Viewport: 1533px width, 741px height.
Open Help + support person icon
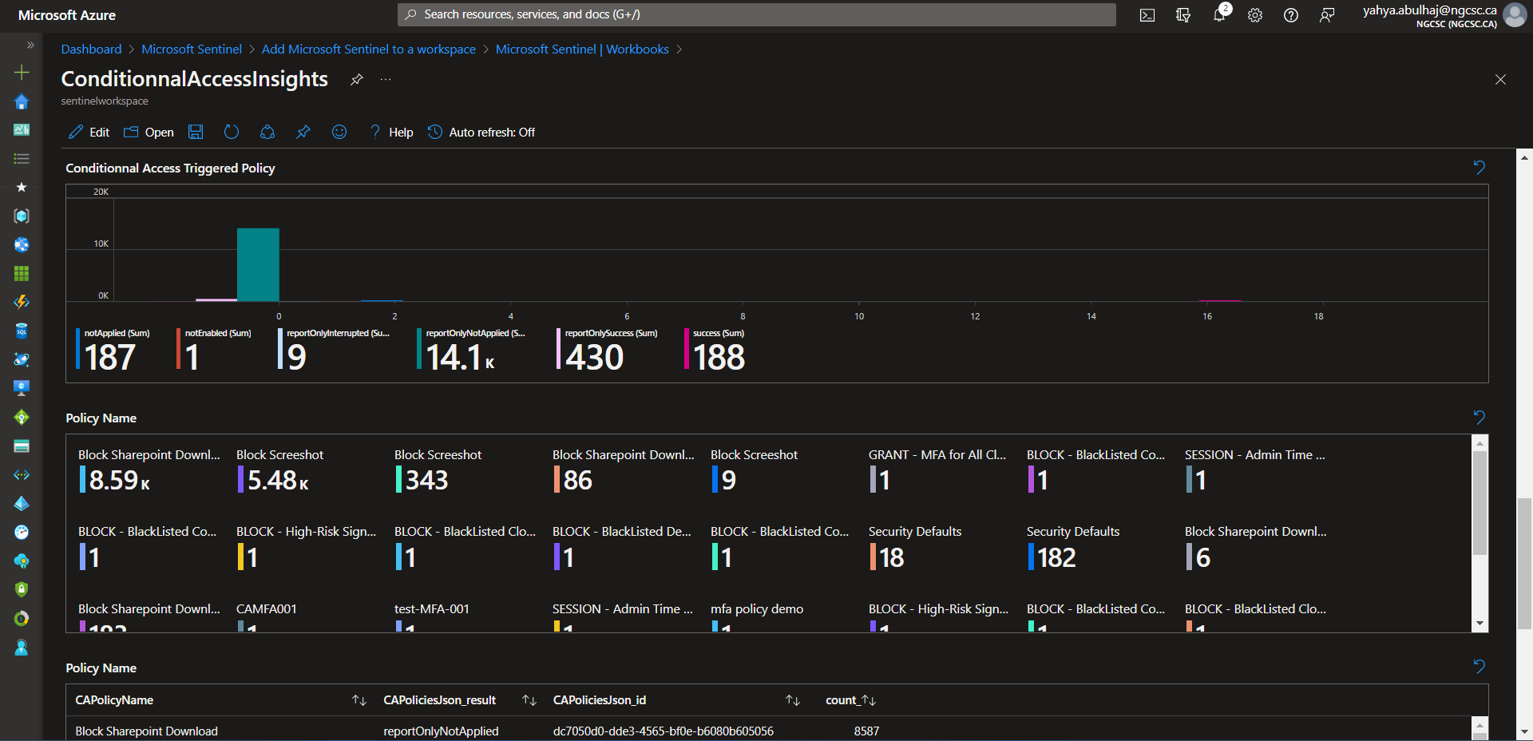point(22,648)
